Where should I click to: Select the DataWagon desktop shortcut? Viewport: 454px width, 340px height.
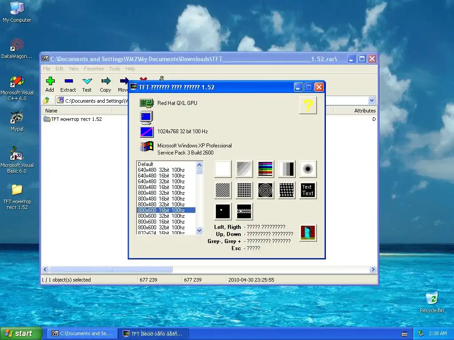pyautogui.click(x=17, y=49)
